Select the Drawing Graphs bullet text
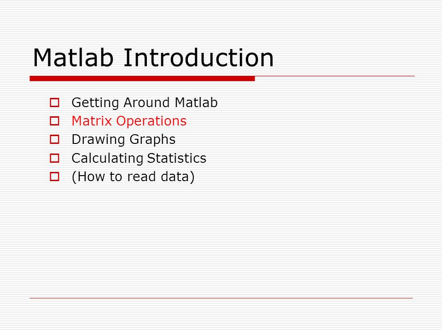This screenshot has height=331, width=442. coord(123,140)
